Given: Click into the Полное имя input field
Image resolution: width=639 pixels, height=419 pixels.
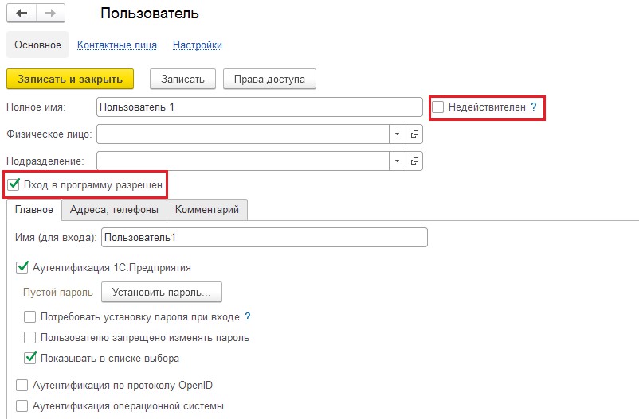Looking at the screenshot, I should coord(260,107).
